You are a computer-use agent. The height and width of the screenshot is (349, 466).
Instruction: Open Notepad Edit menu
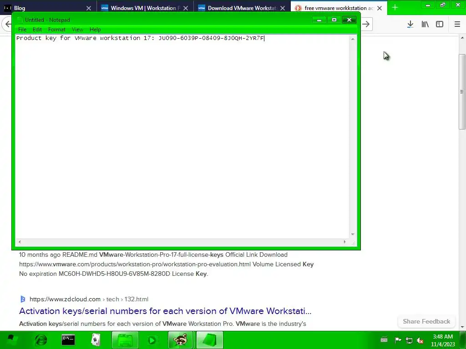coord(37,30)
